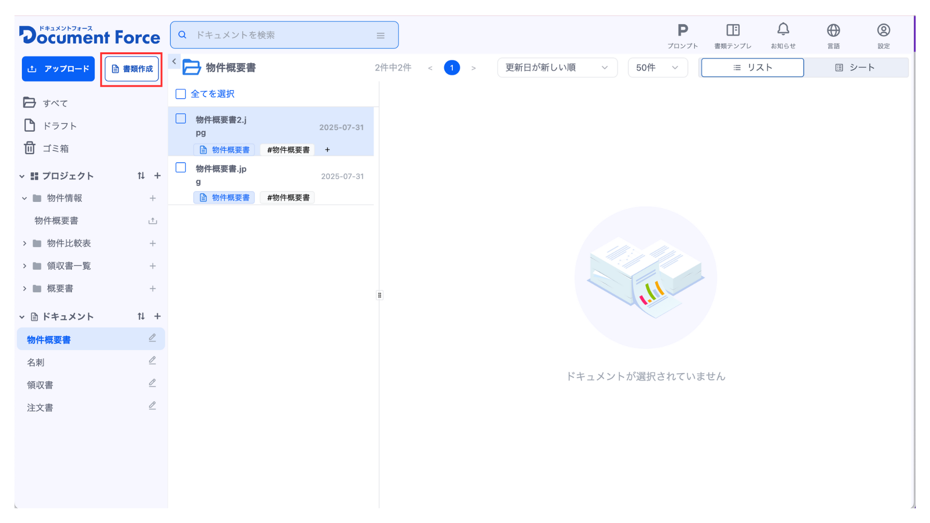Select 領収書 document type

[x=40, y=385]
